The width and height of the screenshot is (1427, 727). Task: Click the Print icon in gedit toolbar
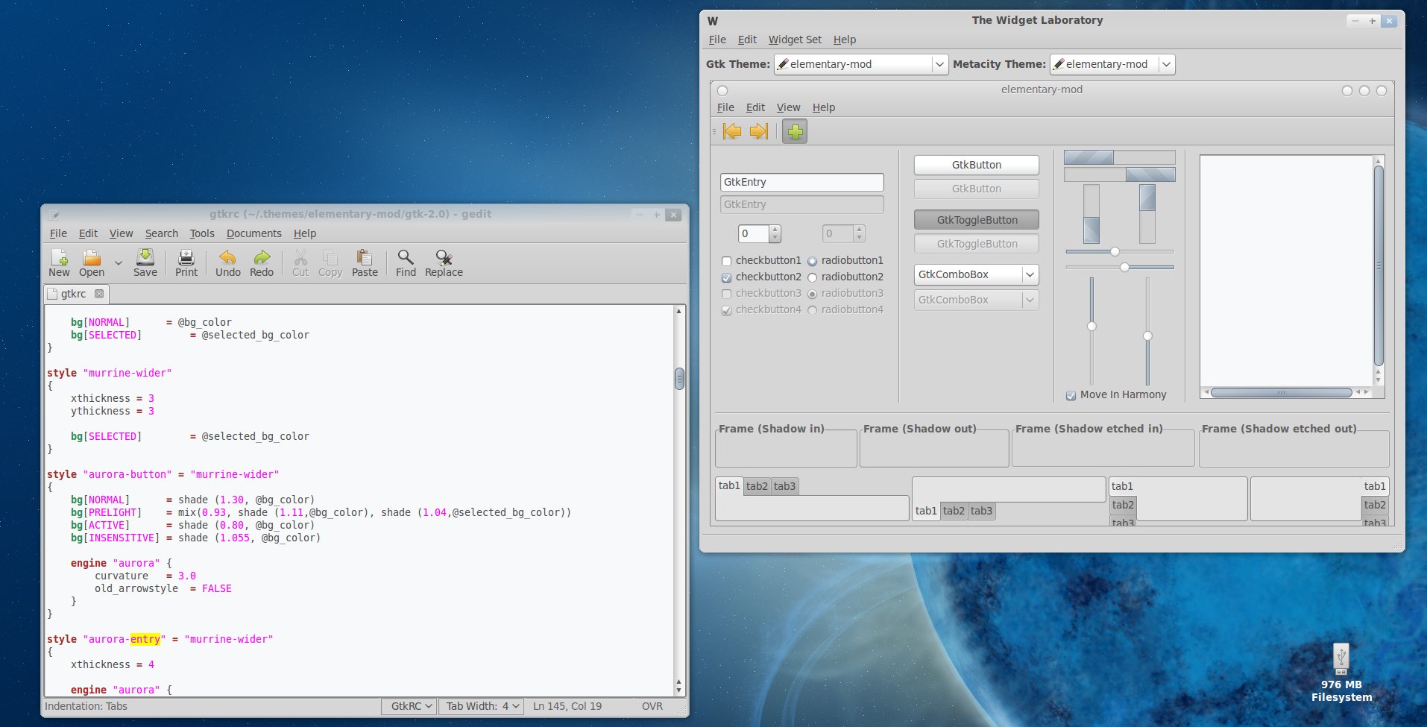click(x=186, y=257)
